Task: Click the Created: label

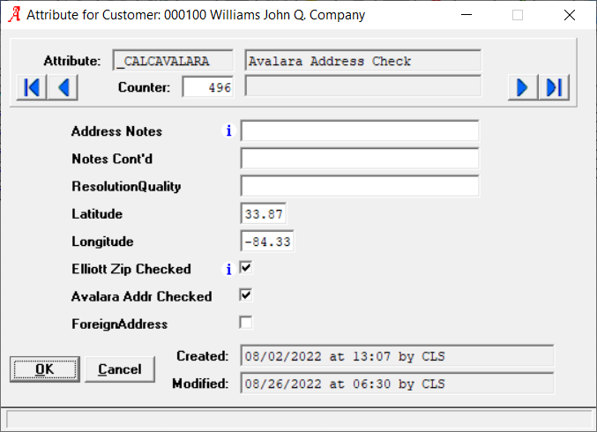Action: pos(203,356)
